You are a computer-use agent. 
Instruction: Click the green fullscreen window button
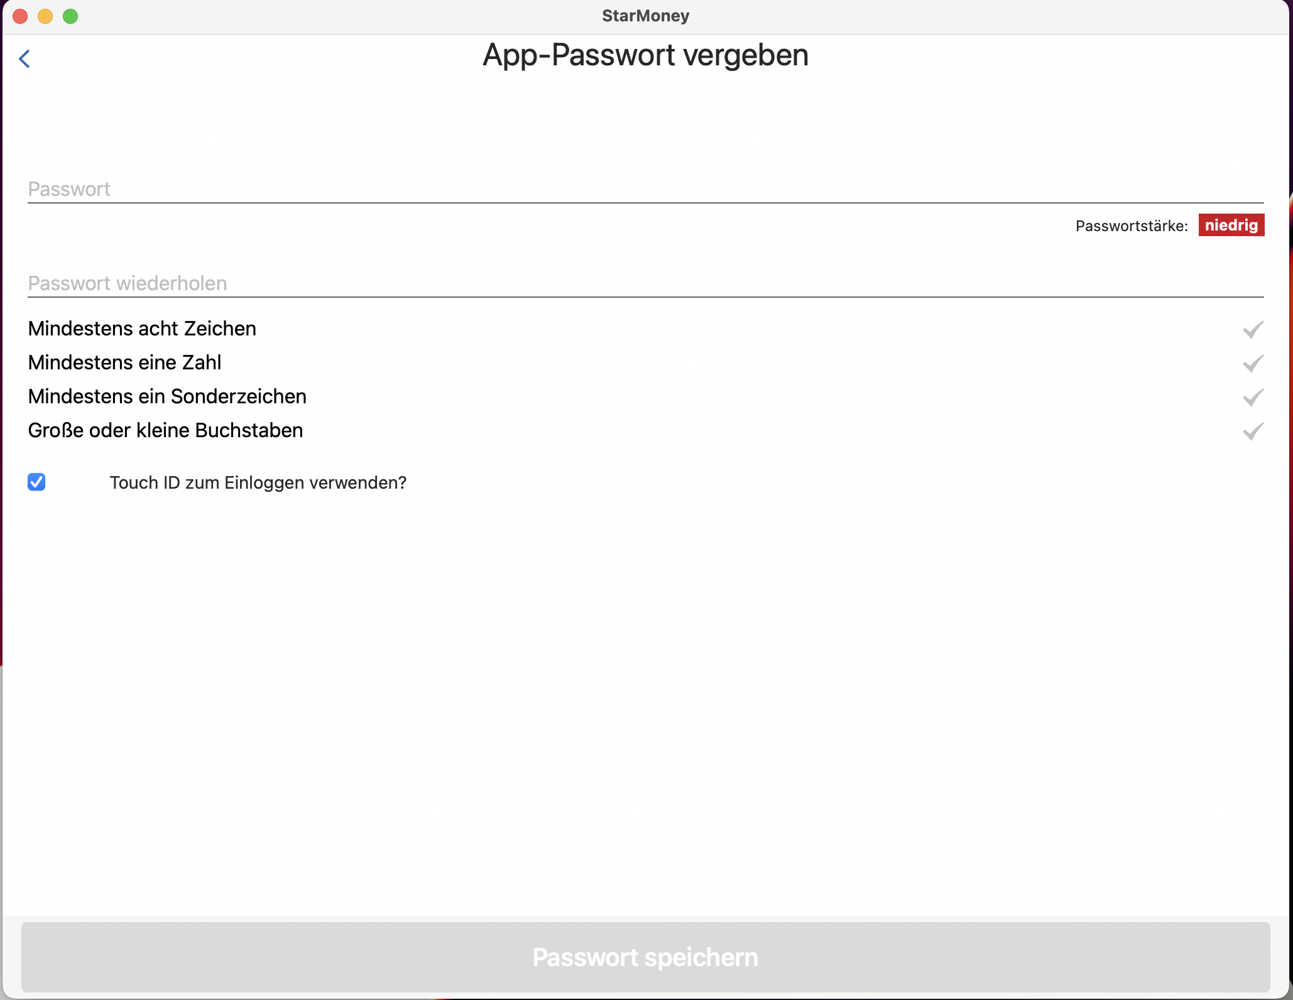coord(70,16)
